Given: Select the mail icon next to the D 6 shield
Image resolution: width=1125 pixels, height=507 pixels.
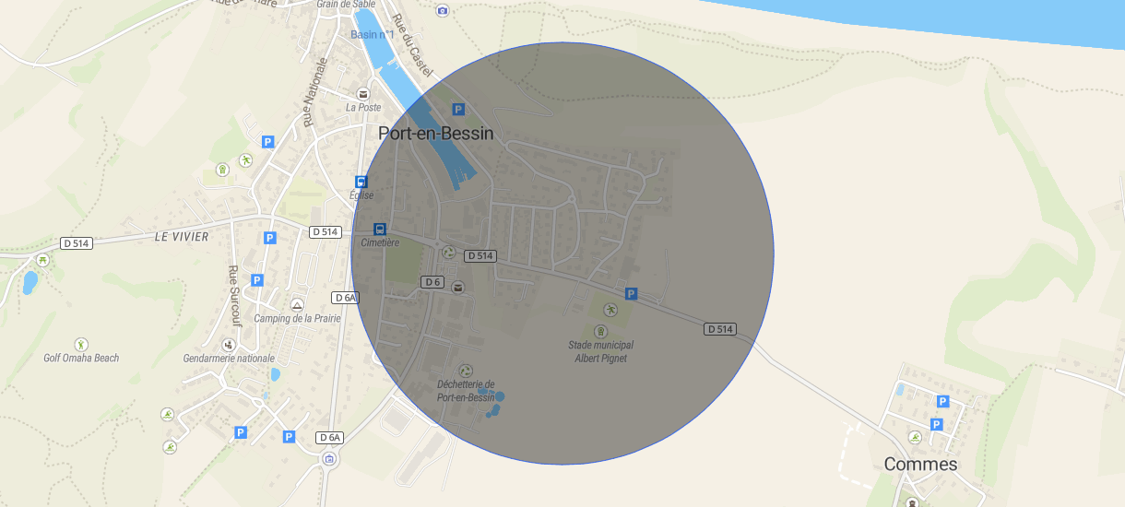Looking at the screenshot, I should 458,288.
